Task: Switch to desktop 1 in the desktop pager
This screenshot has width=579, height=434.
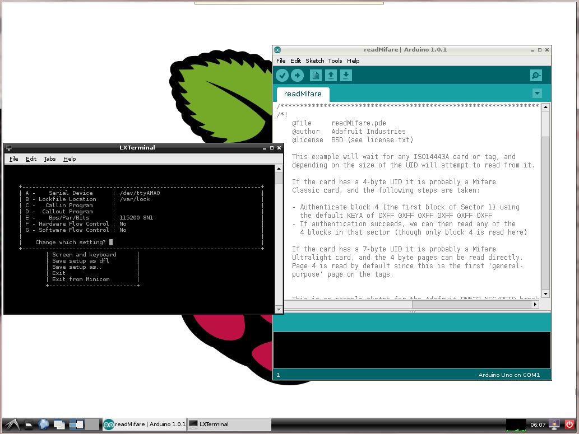Action: point(77,424)
